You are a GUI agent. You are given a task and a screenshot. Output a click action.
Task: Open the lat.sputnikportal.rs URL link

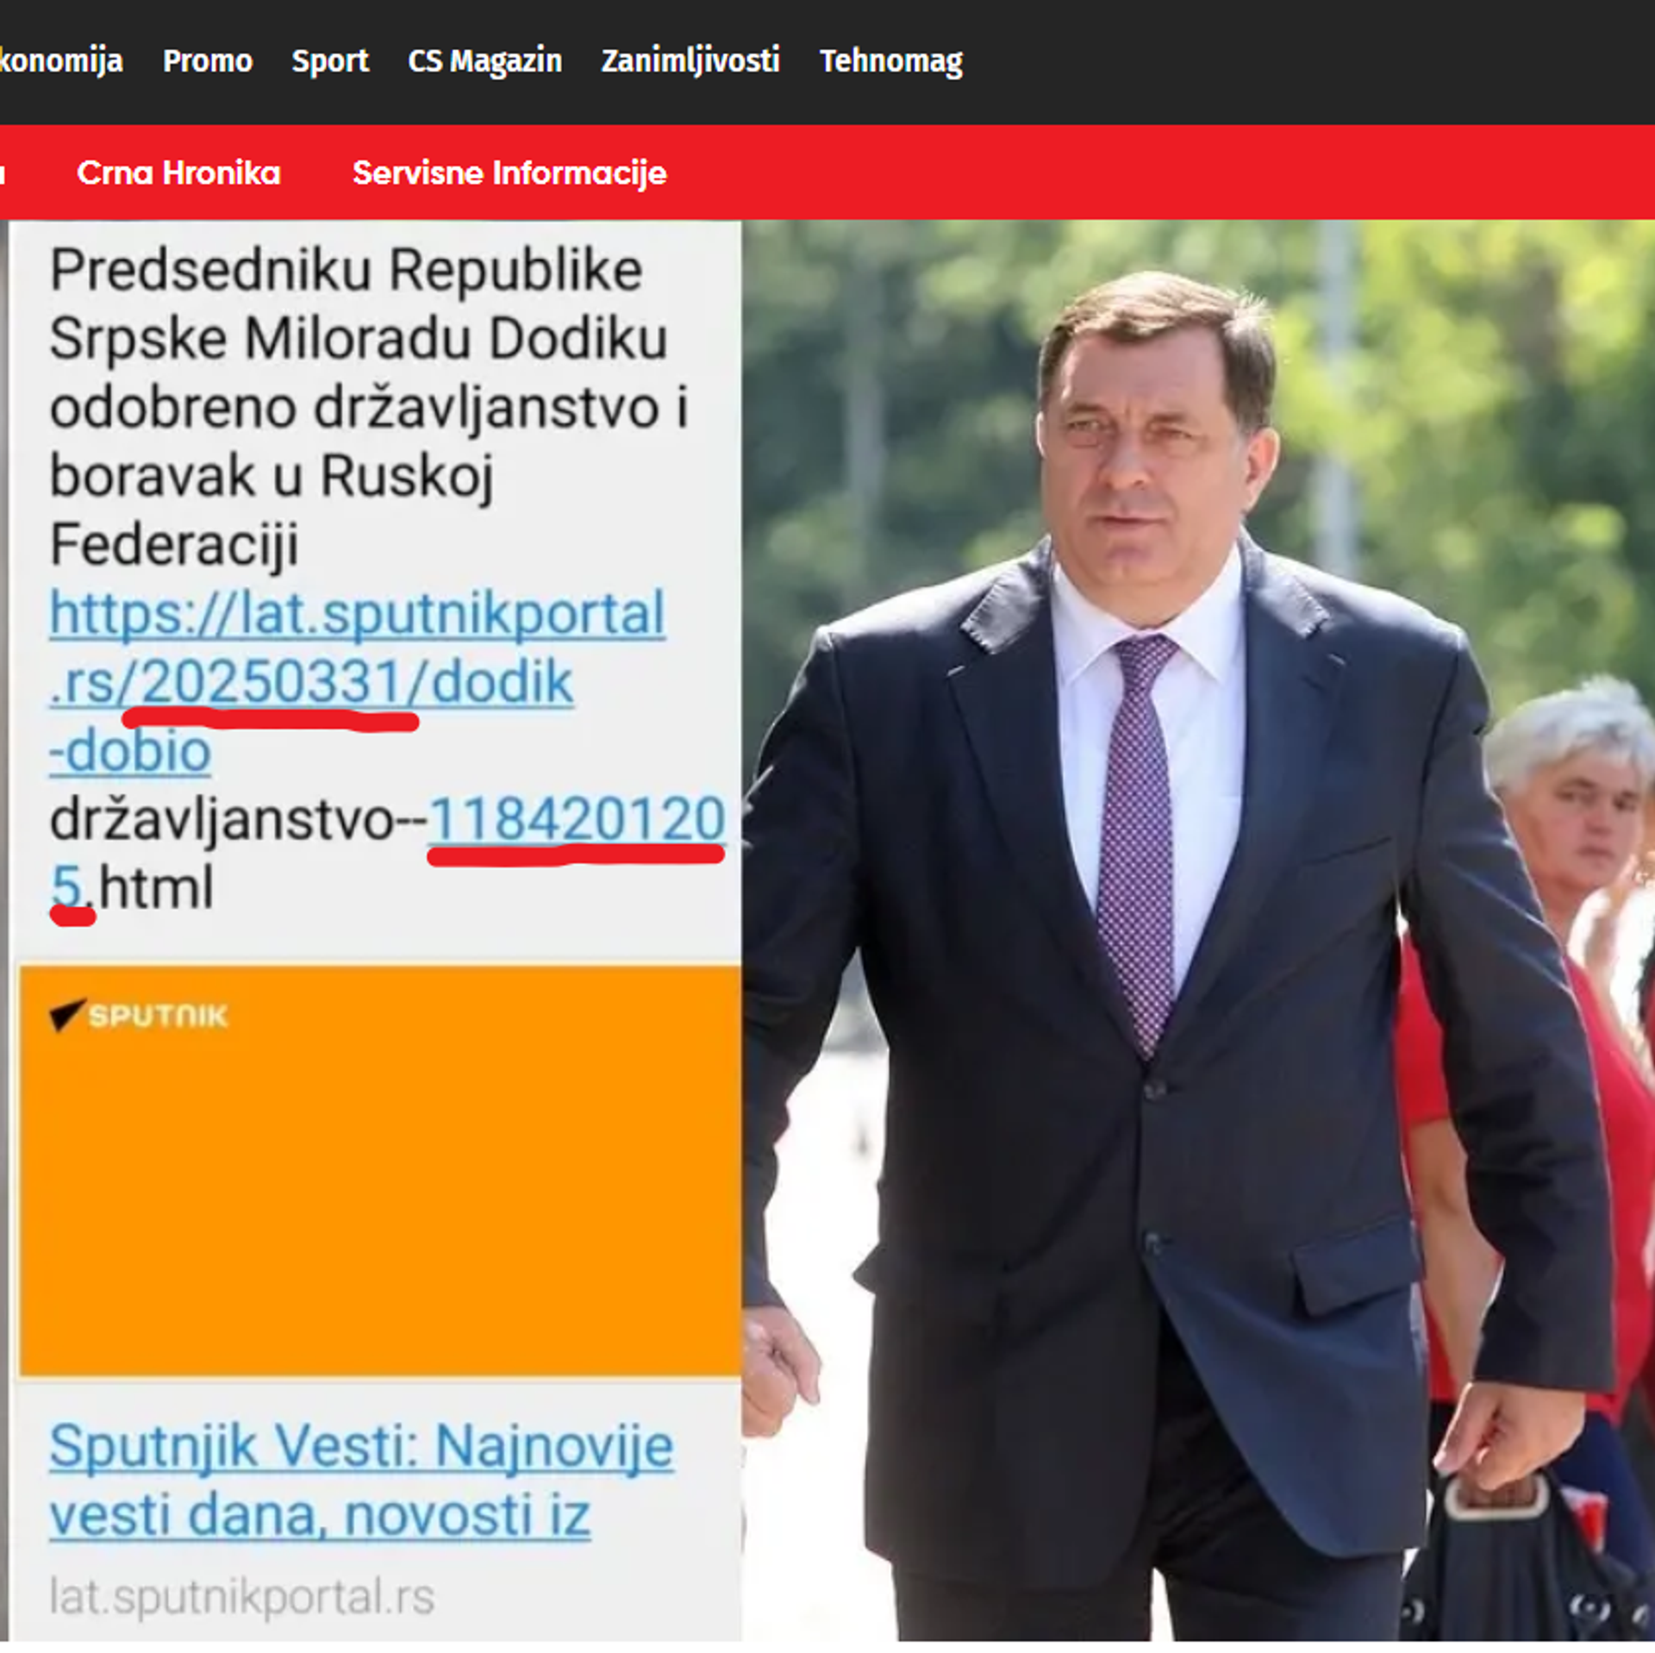(x=357, y=614)
